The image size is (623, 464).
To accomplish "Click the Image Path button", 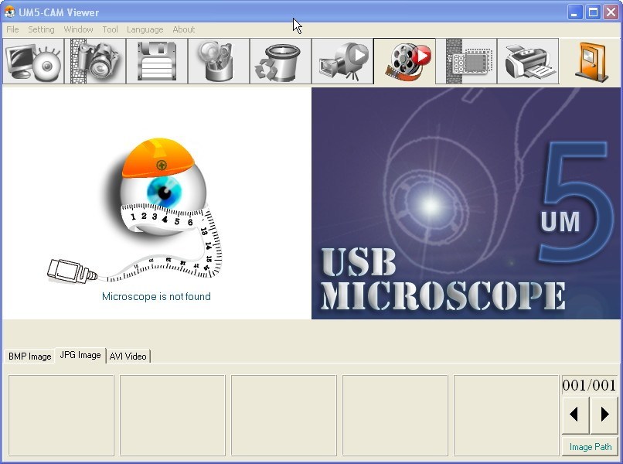I will click(589, 446).
